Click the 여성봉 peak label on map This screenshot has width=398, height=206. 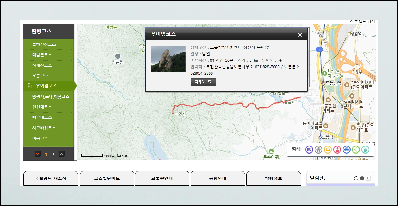[x=111, y=27]
